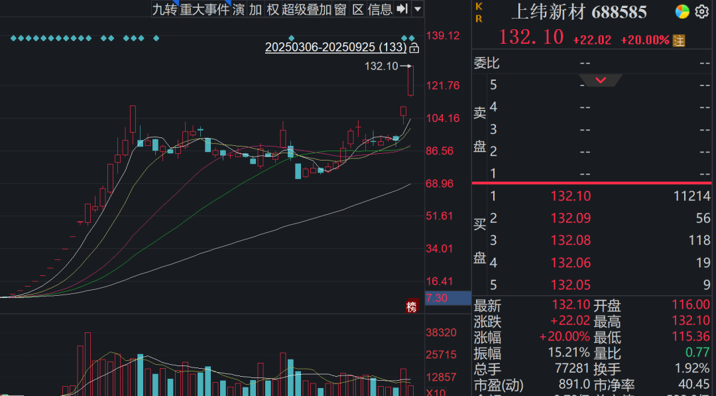
Task: Click the R marker beside stock name
Action: tap(479, 19)
